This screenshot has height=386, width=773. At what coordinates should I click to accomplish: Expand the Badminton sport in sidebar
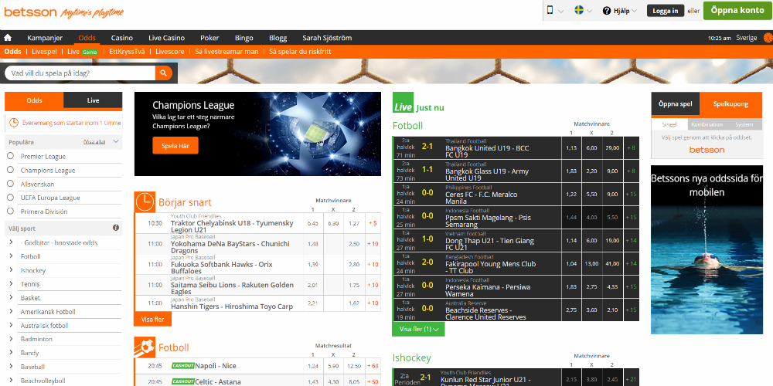(11, 339)
